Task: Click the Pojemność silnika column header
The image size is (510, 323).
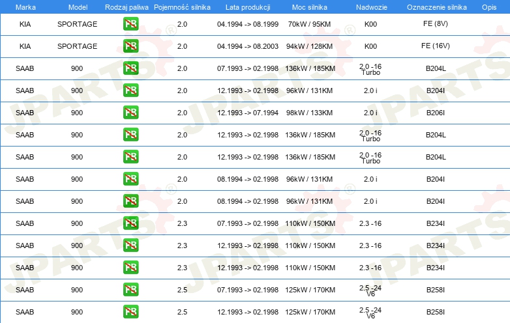Action: tap(182, 7)
